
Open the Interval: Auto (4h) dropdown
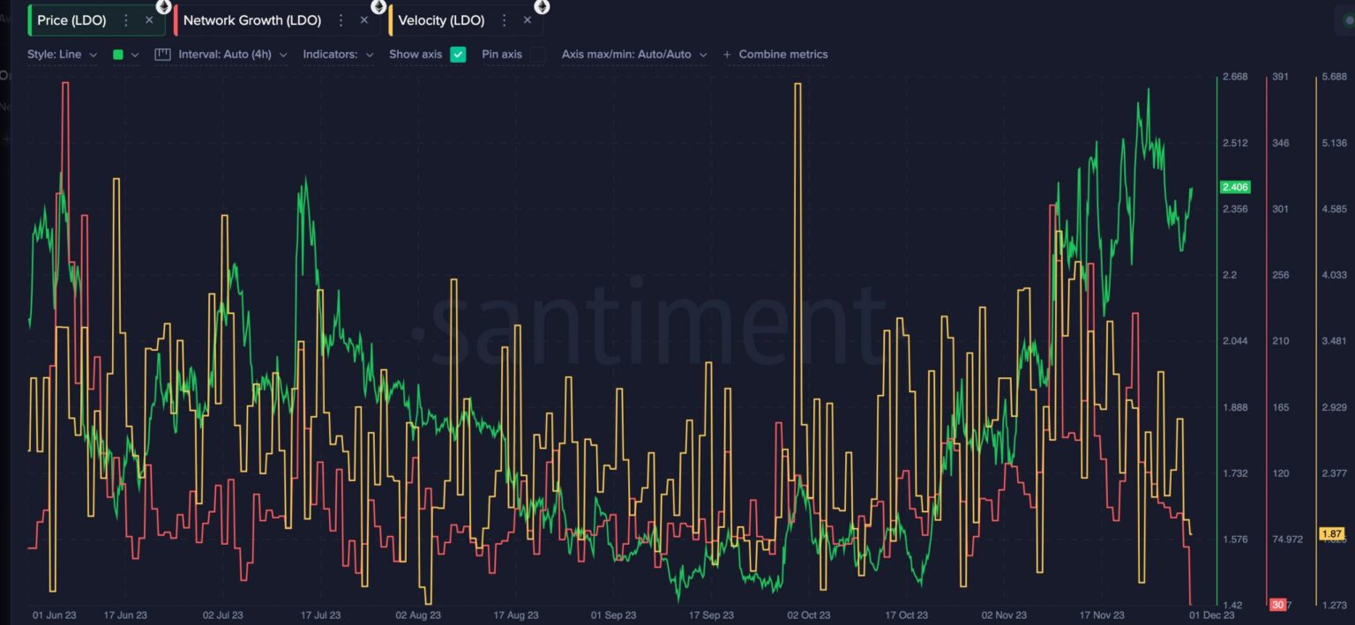(232, 55)
